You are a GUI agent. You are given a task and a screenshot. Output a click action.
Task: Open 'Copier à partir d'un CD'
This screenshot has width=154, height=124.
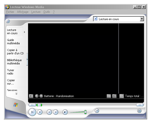point(16,52)
